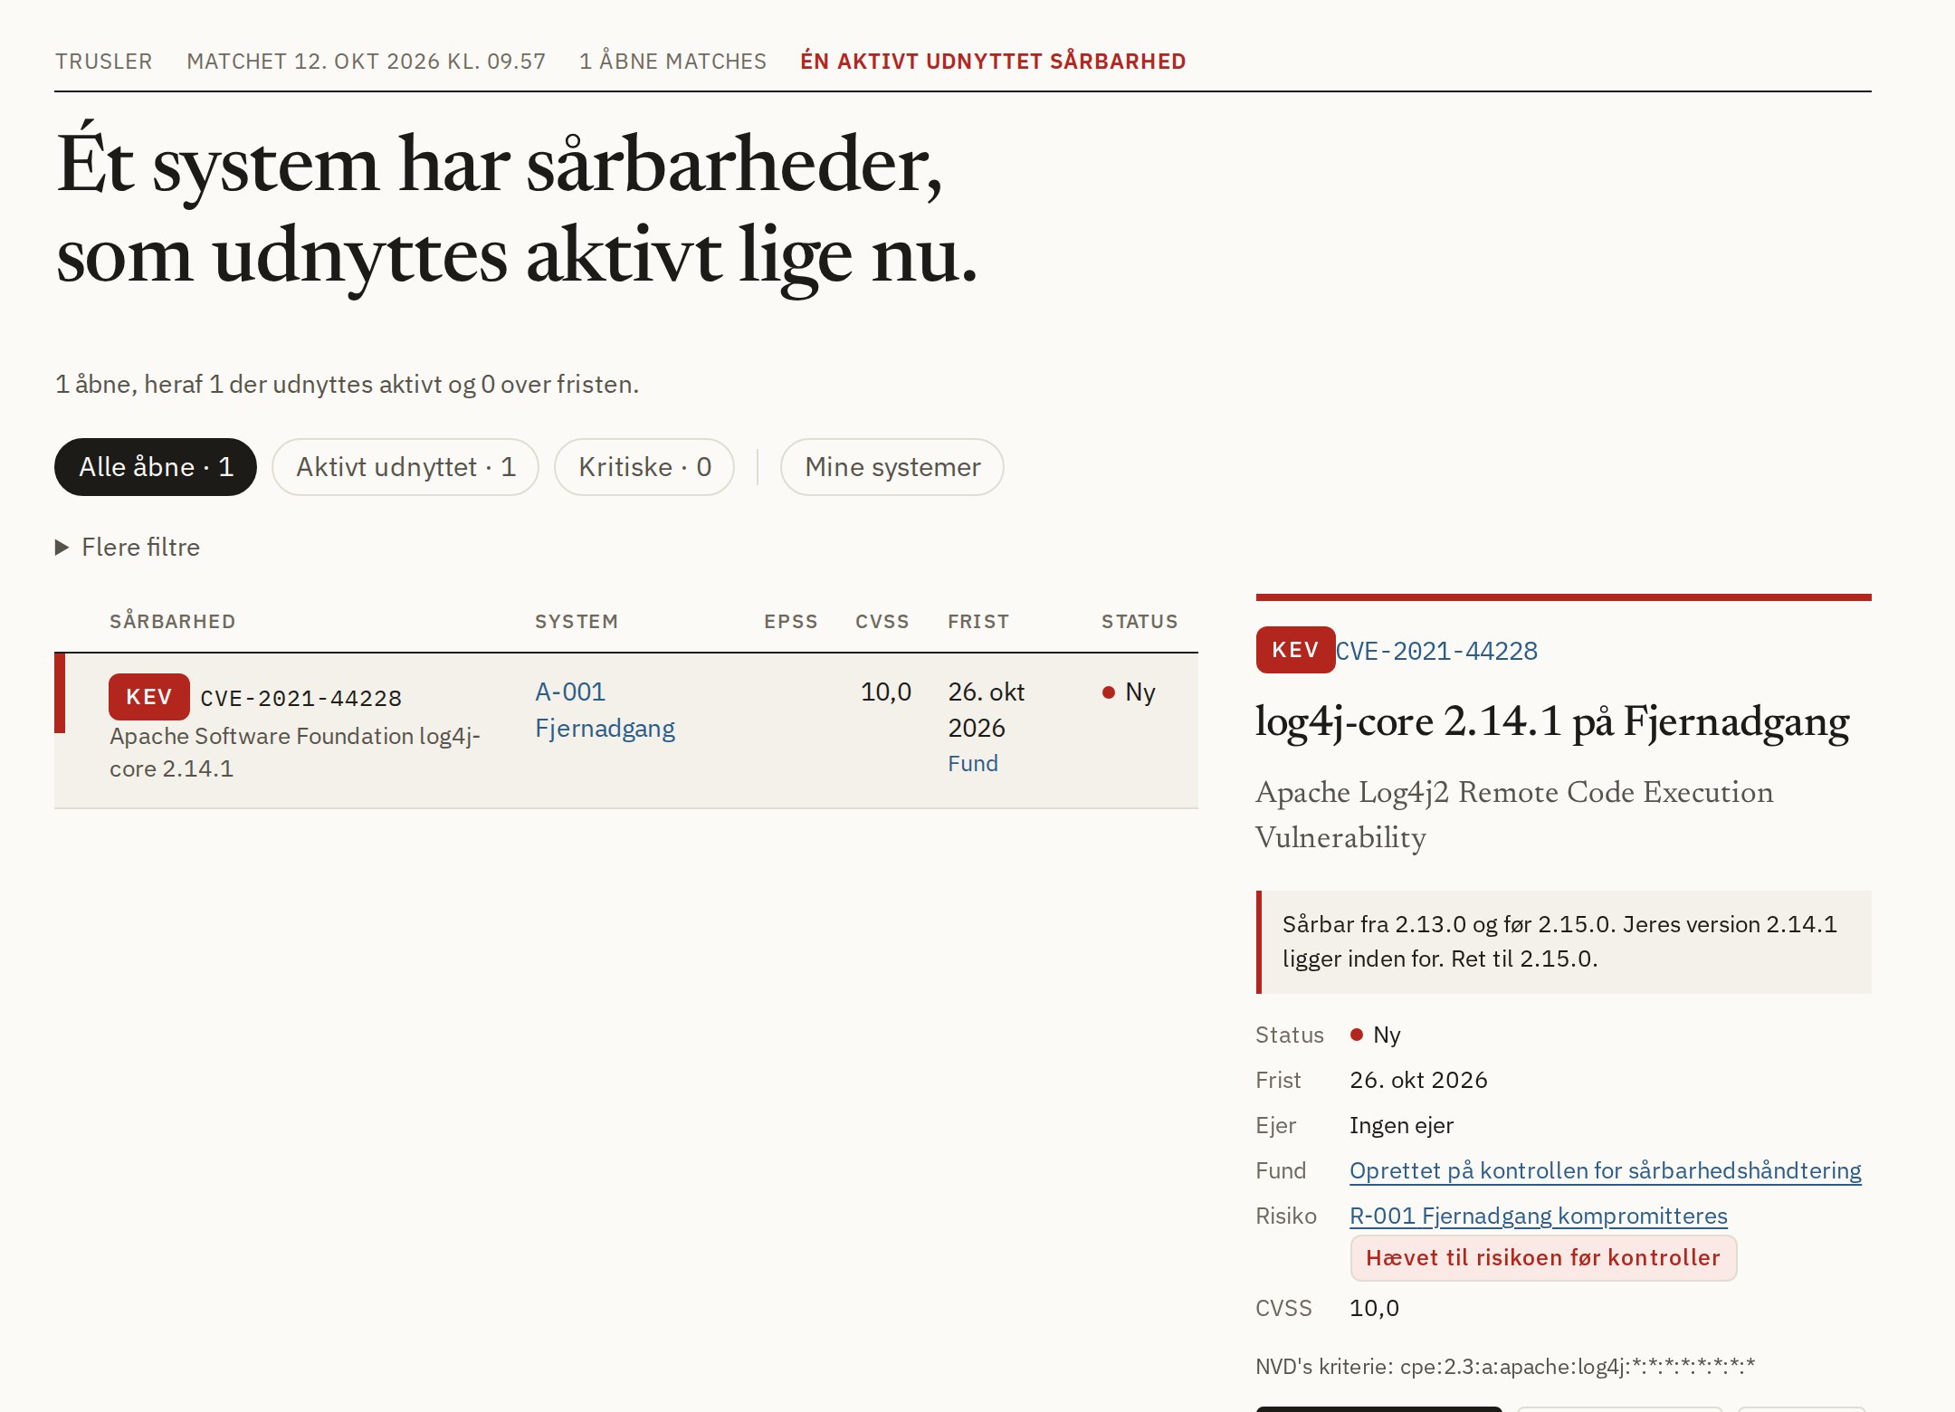Screen dimensions: 1955x1412
Task: Click the 'Ny' status in the table row
Action: (1129, 692)
